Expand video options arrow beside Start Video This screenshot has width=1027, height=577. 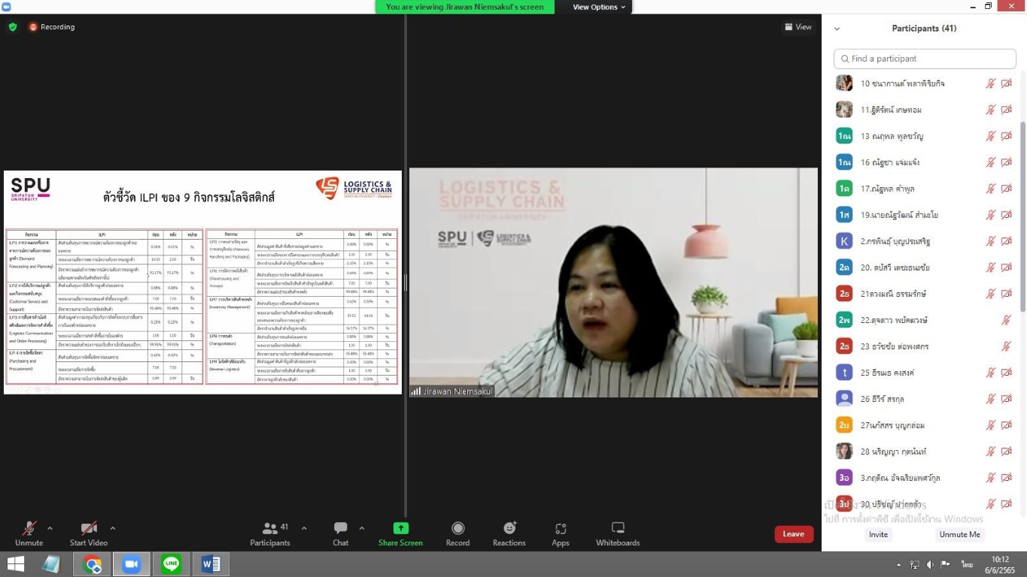point(113,528)
